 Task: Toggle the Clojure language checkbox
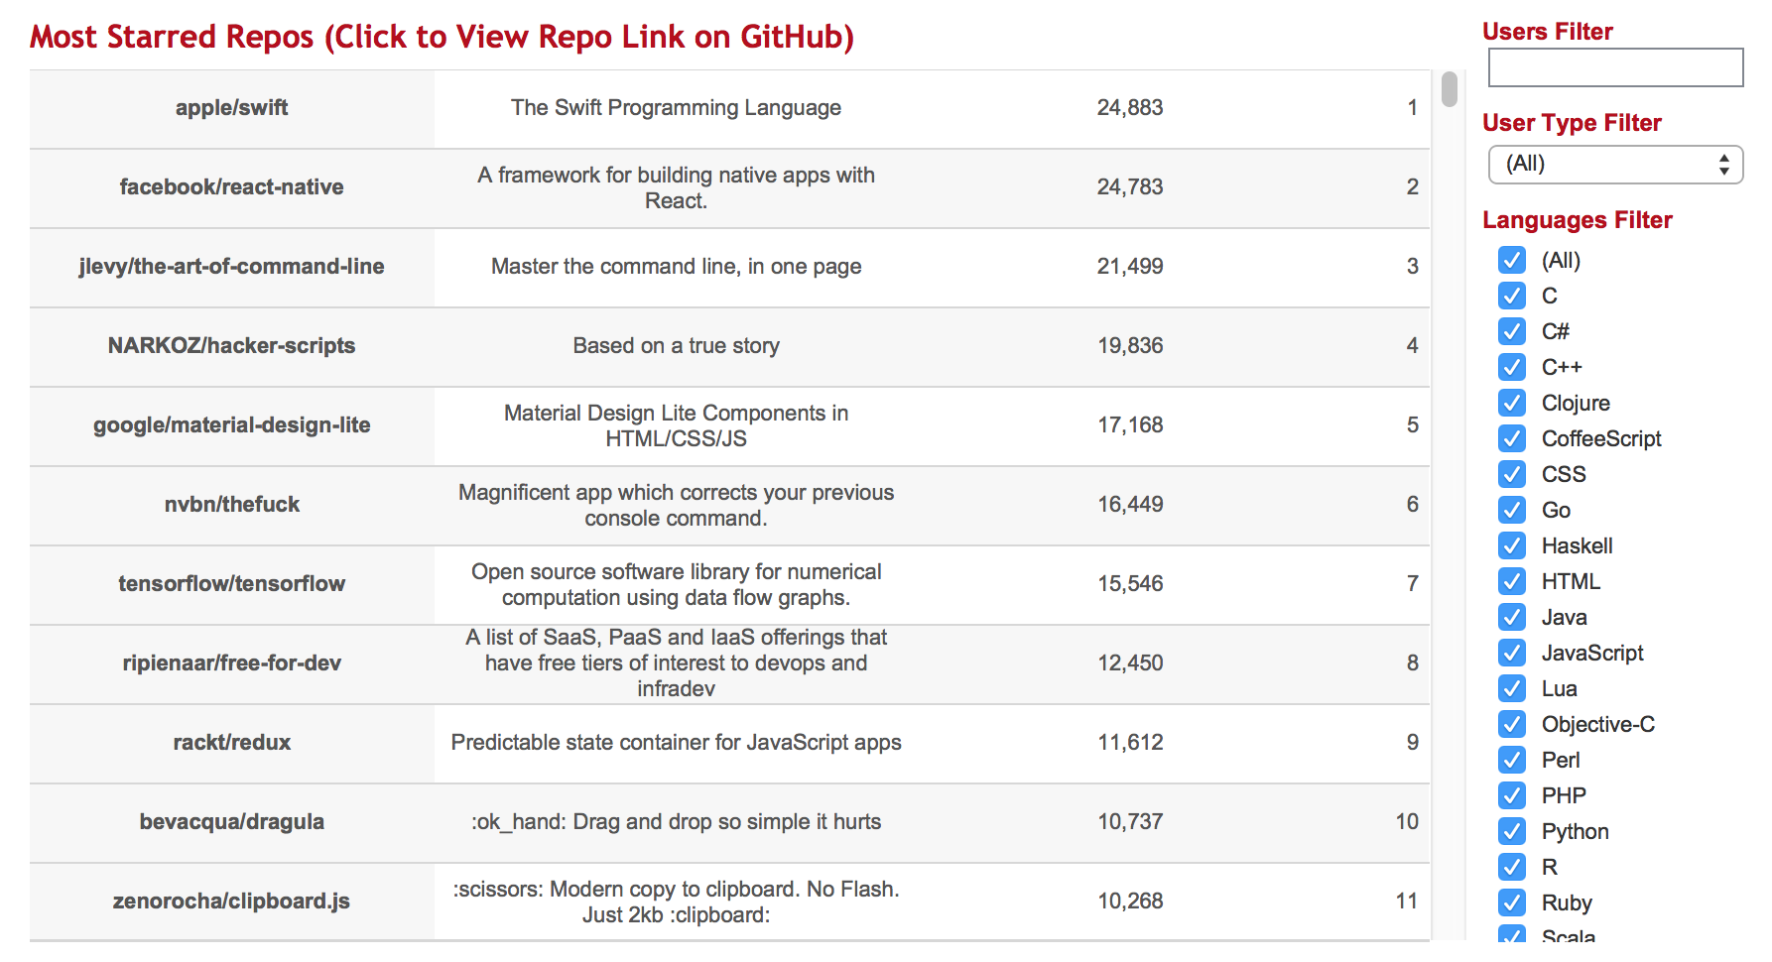[1512, 403]
